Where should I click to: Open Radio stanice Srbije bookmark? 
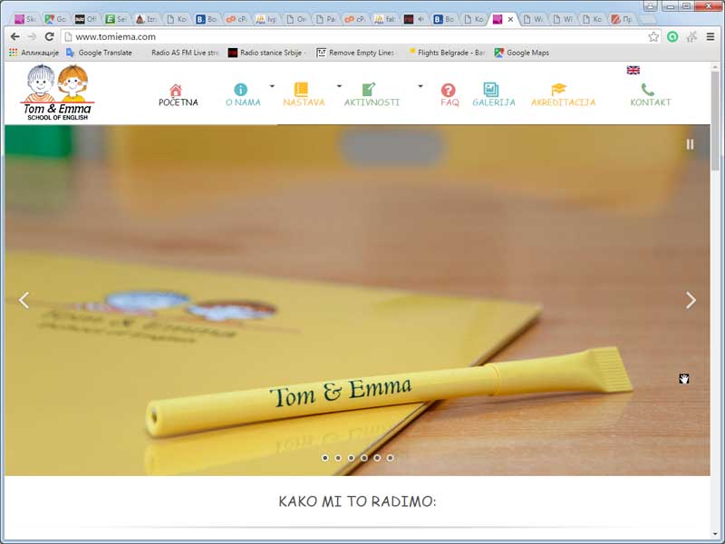click(266, 53)
